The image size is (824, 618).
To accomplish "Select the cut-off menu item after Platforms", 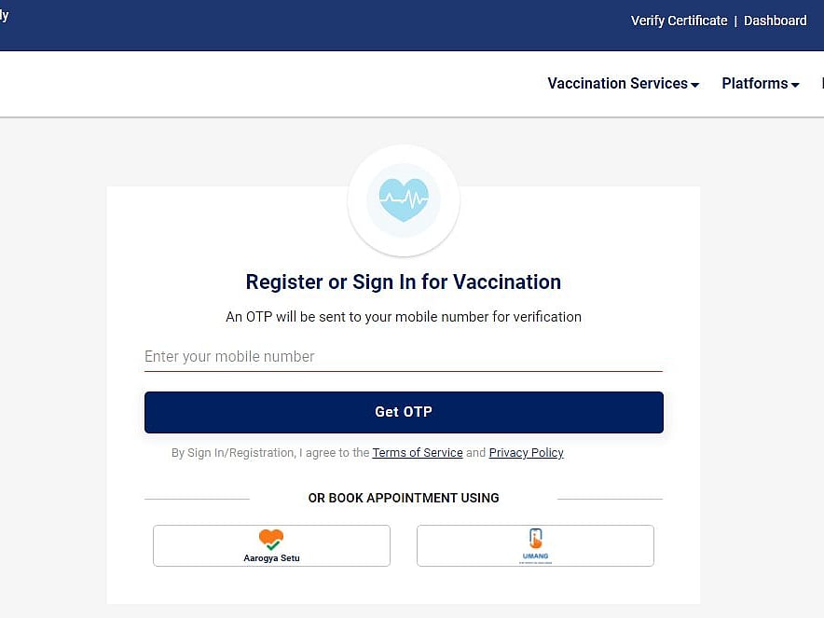I will click(x=821, y=84).
